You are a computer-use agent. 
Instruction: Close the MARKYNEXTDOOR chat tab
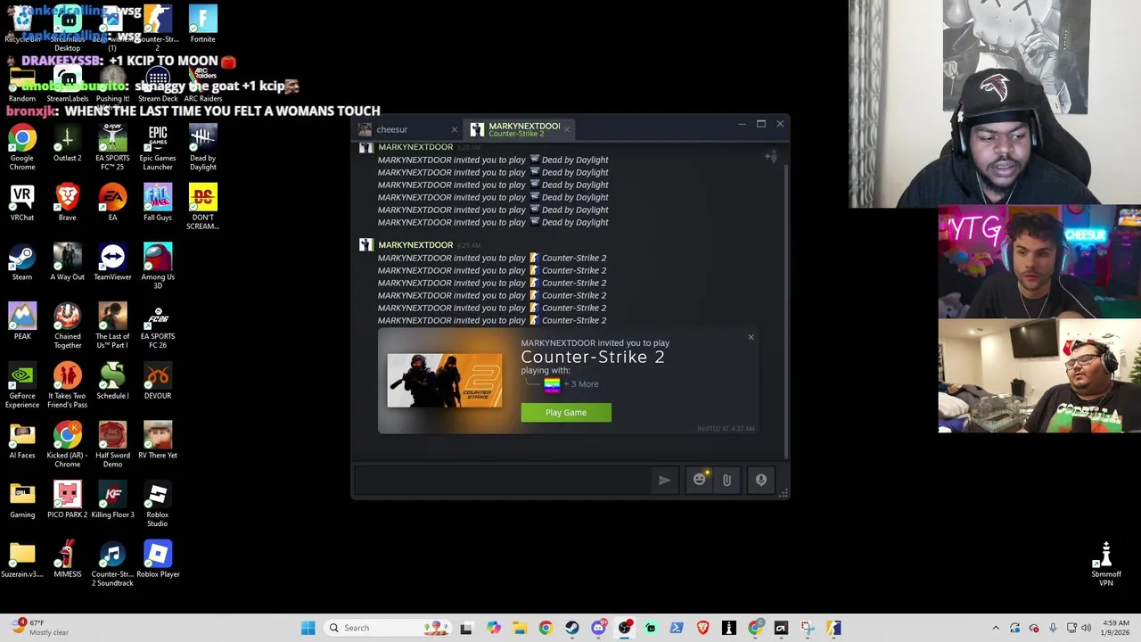[566, 130]
